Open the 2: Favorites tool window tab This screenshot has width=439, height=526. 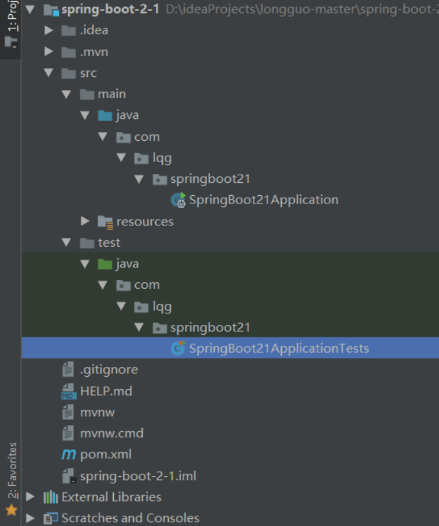[x=12, y=479]
